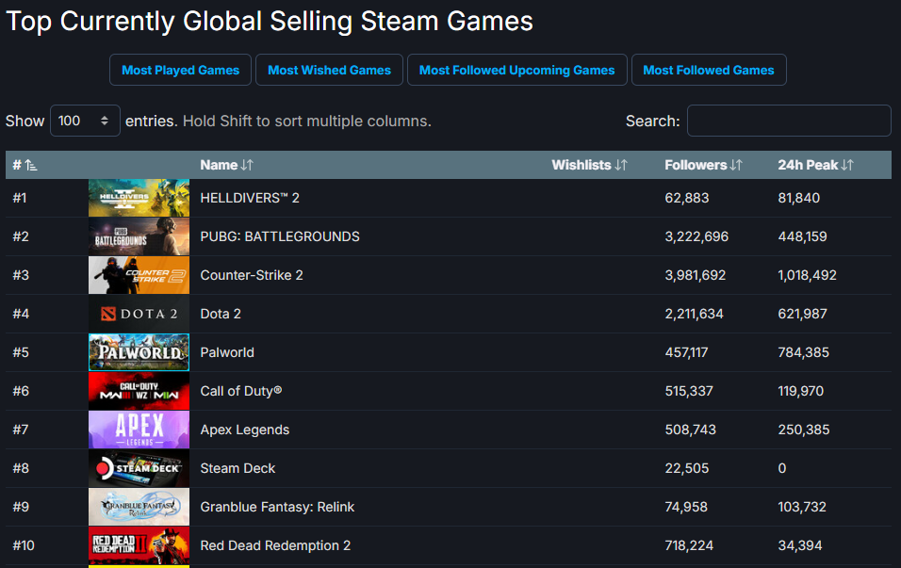
Task: Click the PUBG: BATTLEGROUNDS banner image
Action: (139, 236)
